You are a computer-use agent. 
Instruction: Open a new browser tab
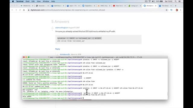click(176, 6)
